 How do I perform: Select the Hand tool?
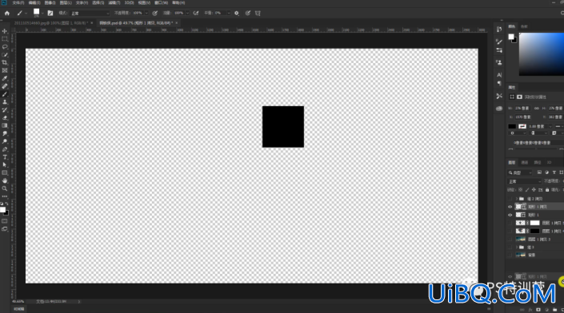(5, 180)
